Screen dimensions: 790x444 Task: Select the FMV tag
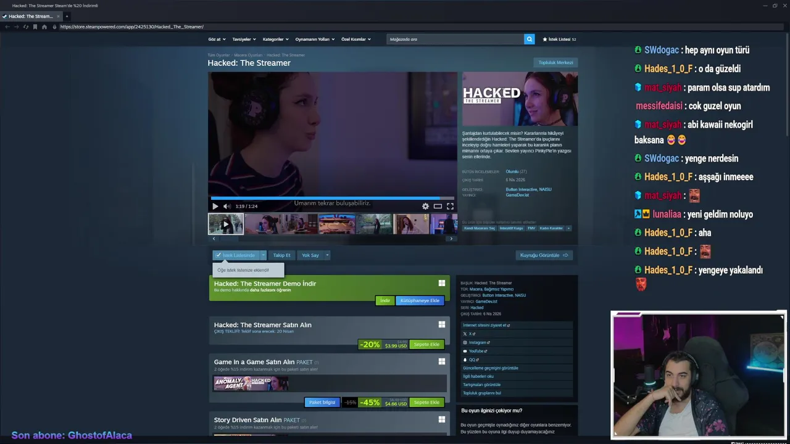[x=531, y=228]
